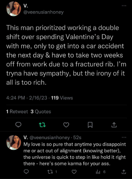Reply to the main tweet

tap(18, 125)
